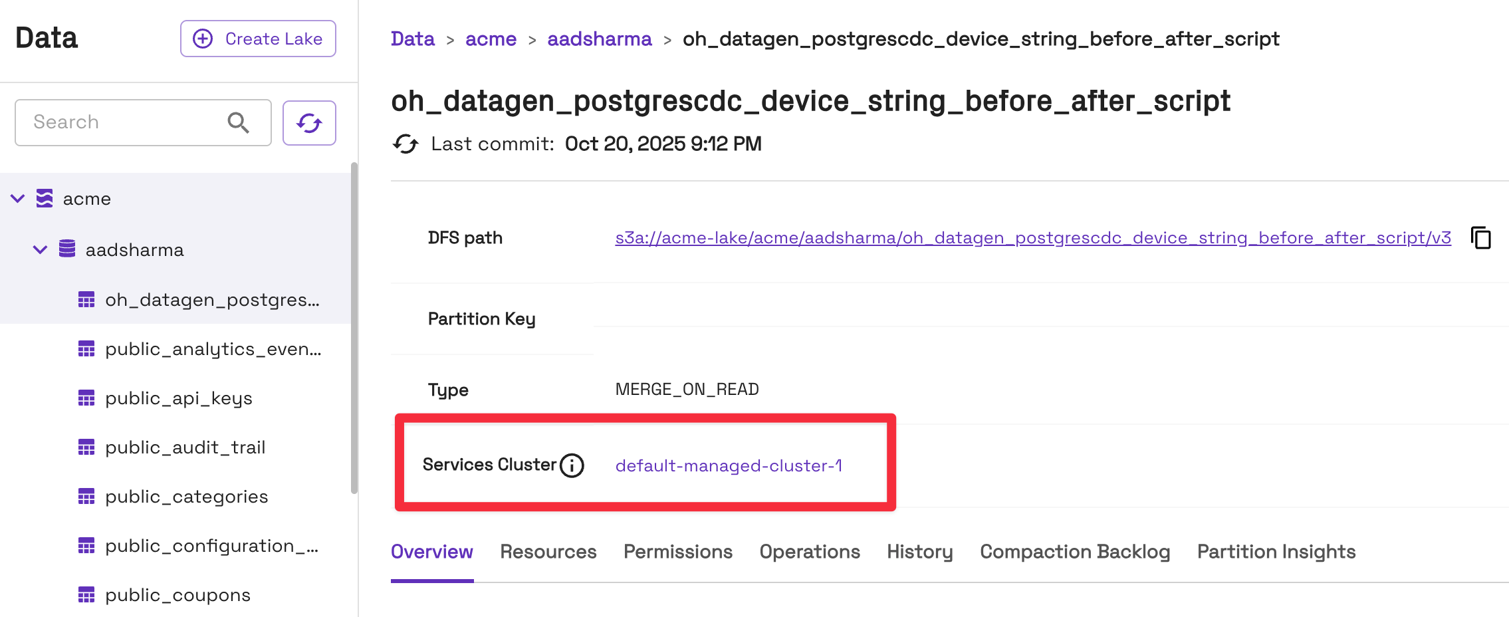Collapse the acme lake tree node
Viewport: 1509px width, 617px height.
[18, 199]
